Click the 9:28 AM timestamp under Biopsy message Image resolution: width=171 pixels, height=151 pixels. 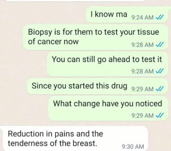tap(142, 45)
